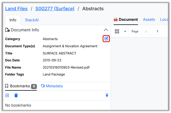Click the upload arrow icon in bookmarks
The width and height of the screenshot is (171, 113).
tap(107, 96)
